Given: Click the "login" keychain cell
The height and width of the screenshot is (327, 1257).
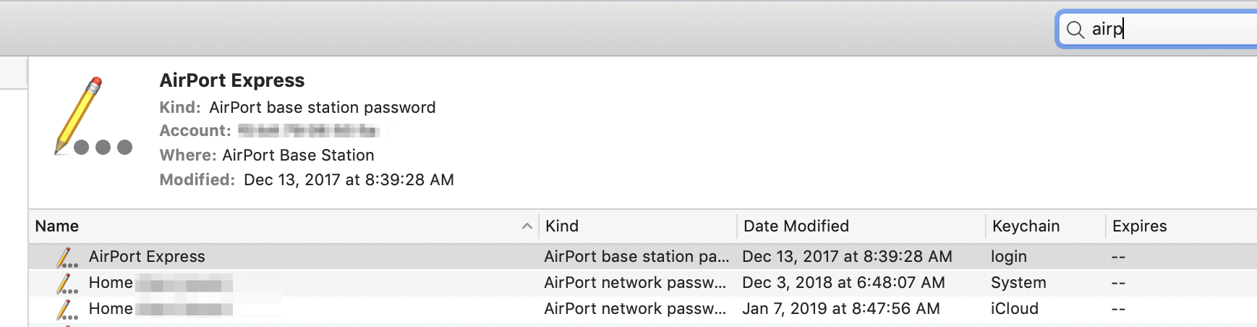Looking at the screenshot, I should click(1008, 257).
